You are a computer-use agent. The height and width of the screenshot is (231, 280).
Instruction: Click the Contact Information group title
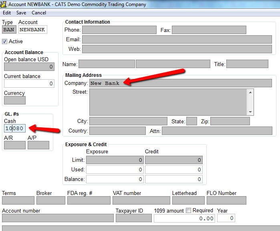87,22
